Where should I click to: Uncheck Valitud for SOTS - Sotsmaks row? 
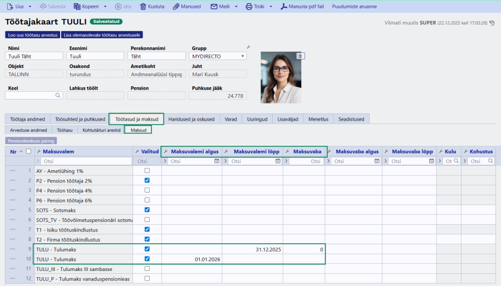point(147,210)
